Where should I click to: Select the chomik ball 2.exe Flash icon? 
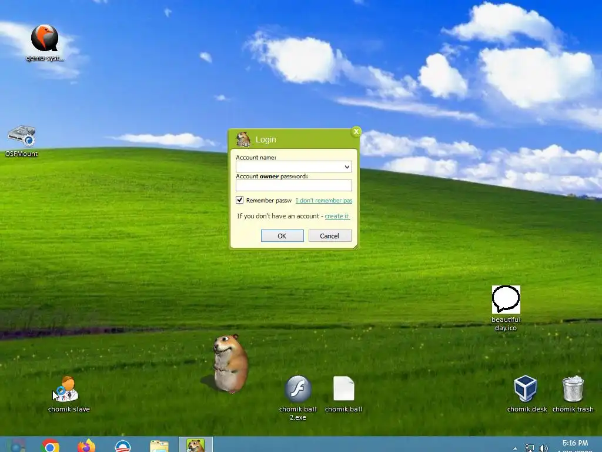pos(298,398)
